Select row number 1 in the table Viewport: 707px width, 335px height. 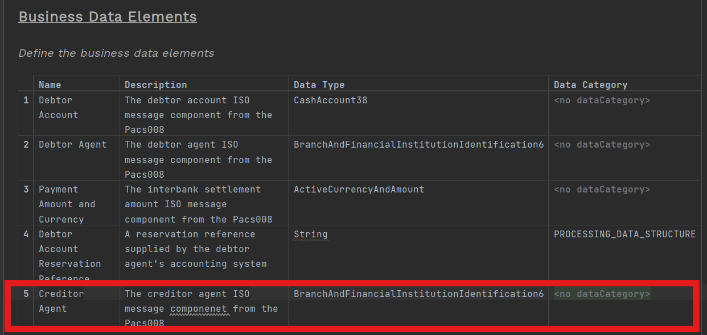26,101
